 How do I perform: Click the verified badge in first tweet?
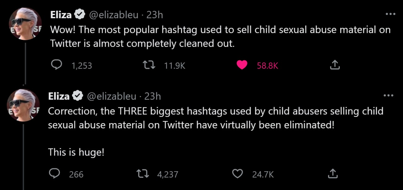coord(80,14)
